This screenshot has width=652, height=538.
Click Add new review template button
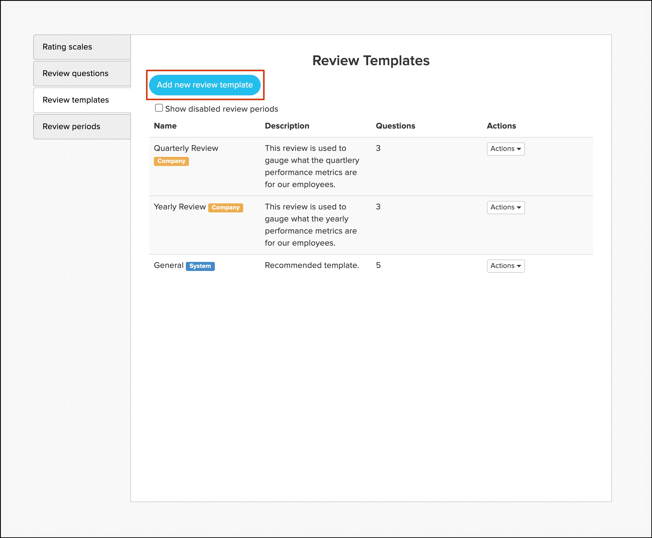click(x=205, y=85)
